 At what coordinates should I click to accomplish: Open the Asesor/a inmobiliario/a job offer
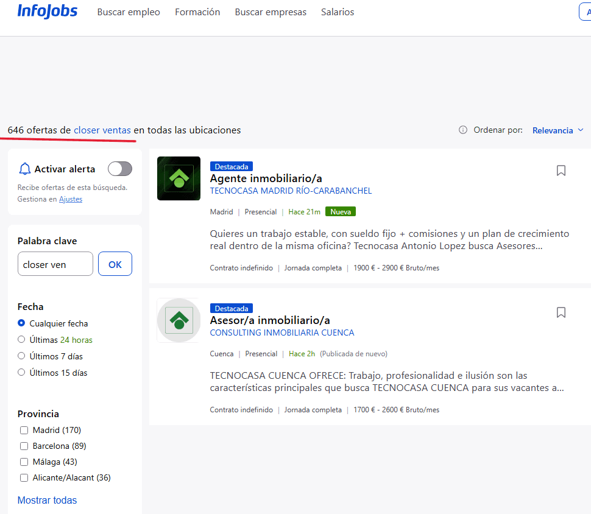tap(270, 320)
